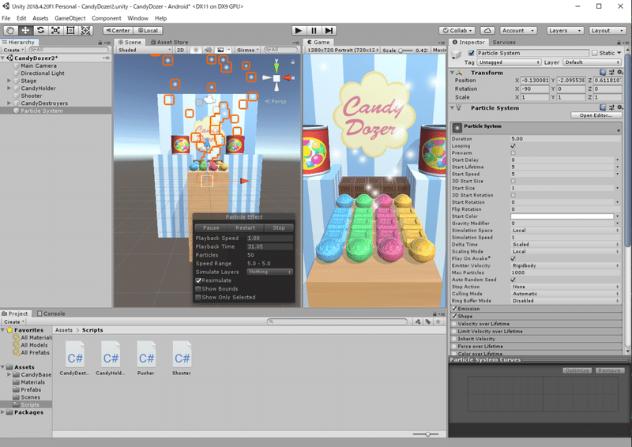Open the Window menu

pyautogui.click(x=137, y=18)
